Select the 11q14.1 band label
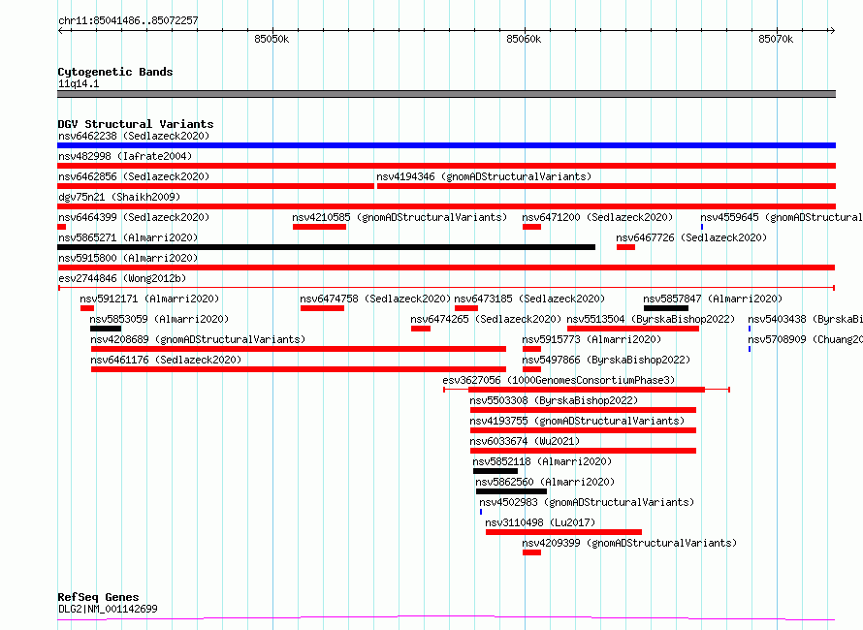Viewport: 863px width, 630px height. 79,83
